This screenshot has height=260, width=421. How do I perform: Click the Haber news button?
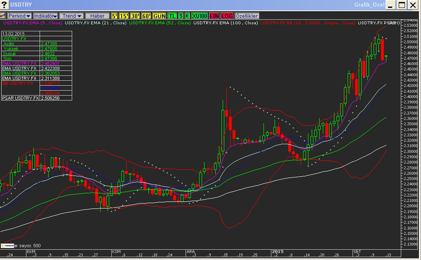pos(97,16)
